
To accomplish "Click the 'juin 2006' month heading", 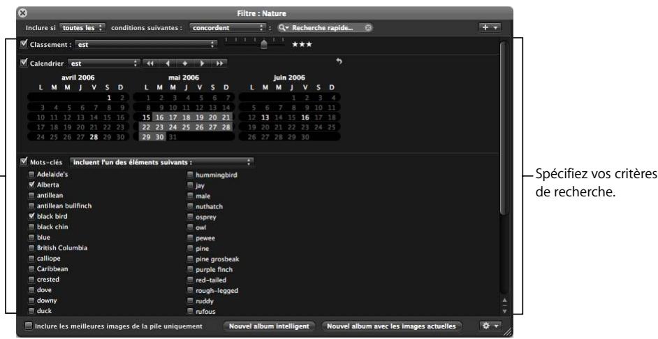I will click(289, 78).
